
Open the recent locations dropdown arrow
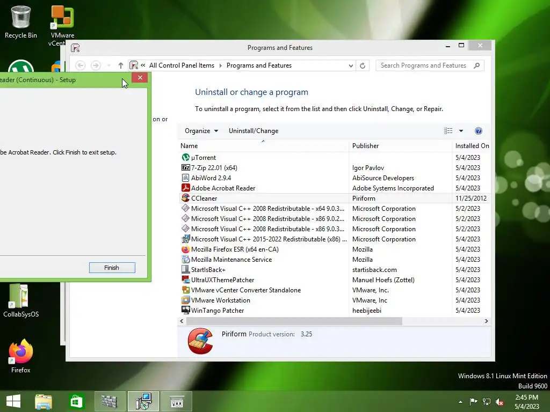click(108, 65)
